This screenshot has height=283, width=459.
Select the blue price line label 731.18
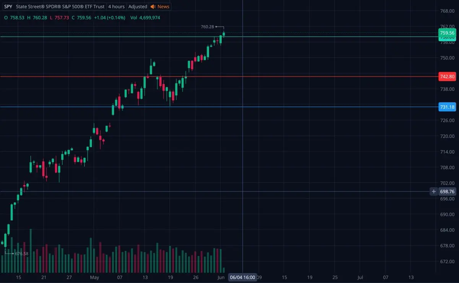coord(447,107)
